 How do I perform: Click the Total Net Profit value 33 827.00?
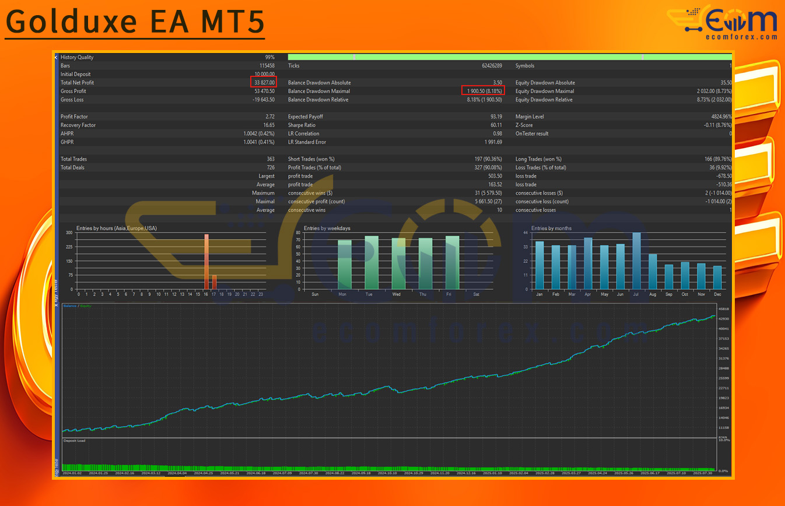click(264, 83)
